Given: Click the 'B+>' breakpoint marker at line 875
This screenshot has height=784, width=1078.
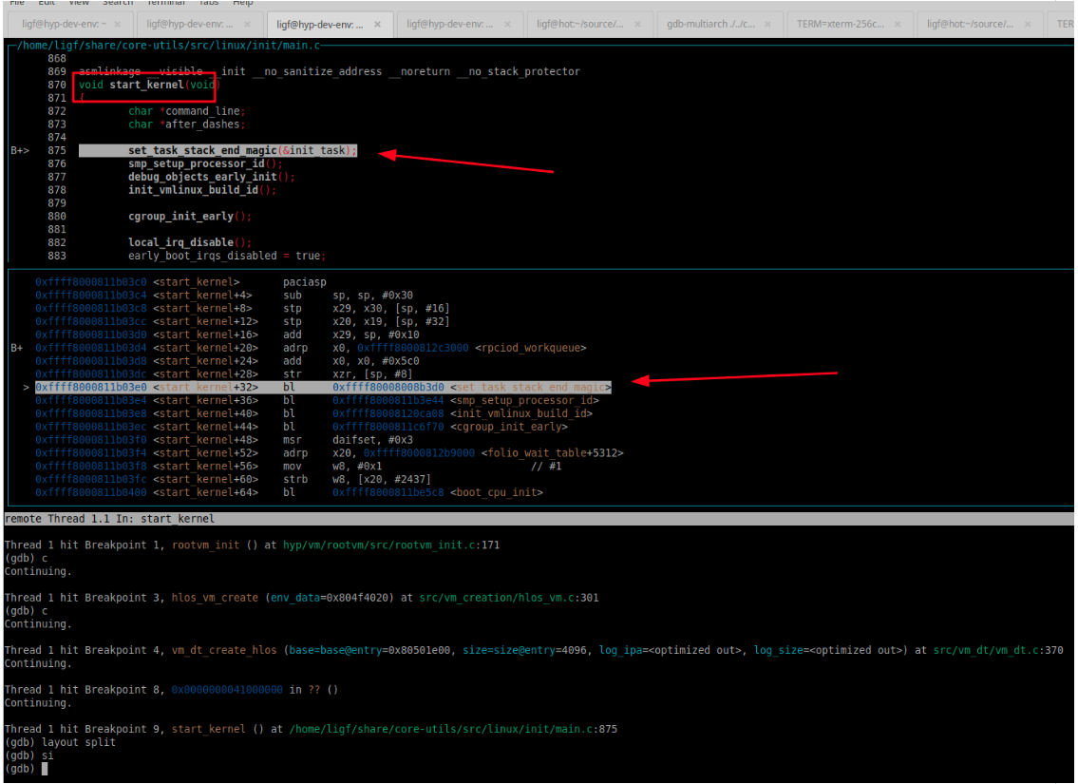Looking at the screenshot, I should 20,150.
